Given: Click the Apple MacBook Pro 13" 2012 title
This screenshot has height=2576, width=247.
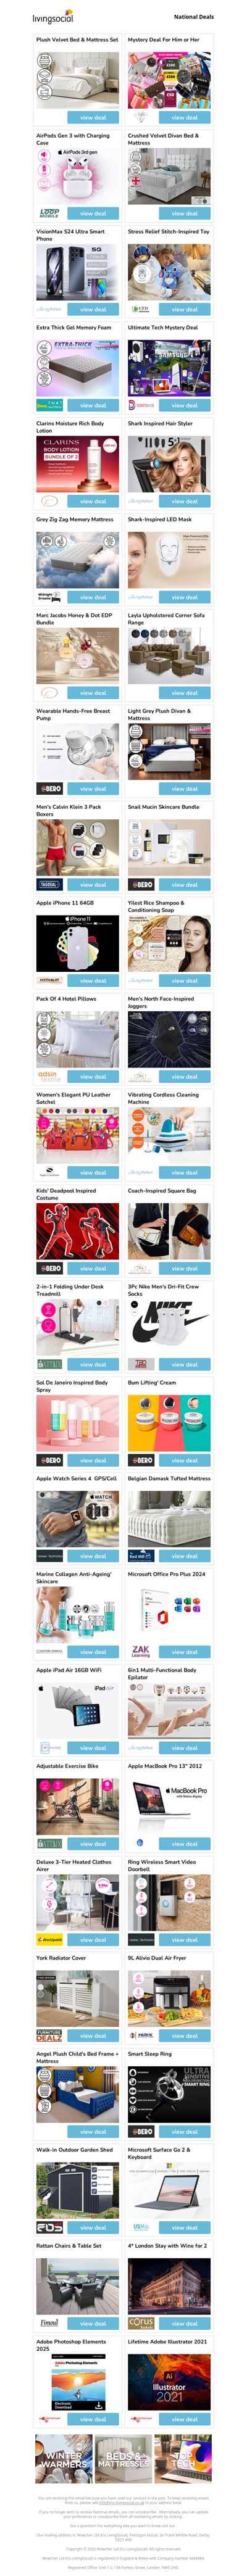Looking at the screenshot, I should 165,1766.
